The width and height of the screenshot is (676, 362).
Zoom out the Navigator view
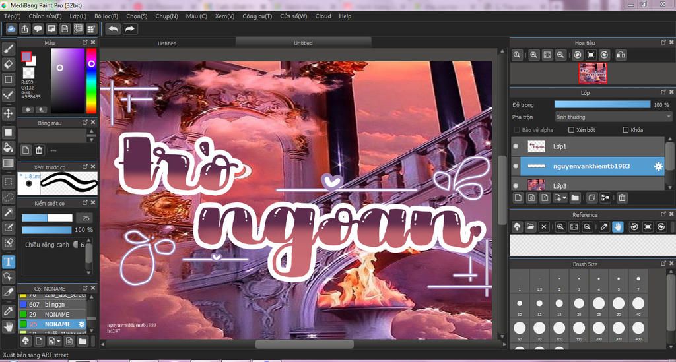(x=560, y=55)
